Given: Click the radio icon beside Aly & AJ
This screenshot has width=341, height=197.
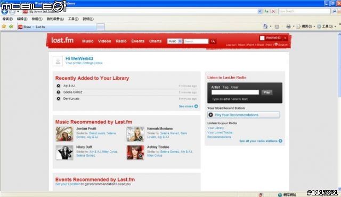Looking at the screenshot, I should 58,86.
